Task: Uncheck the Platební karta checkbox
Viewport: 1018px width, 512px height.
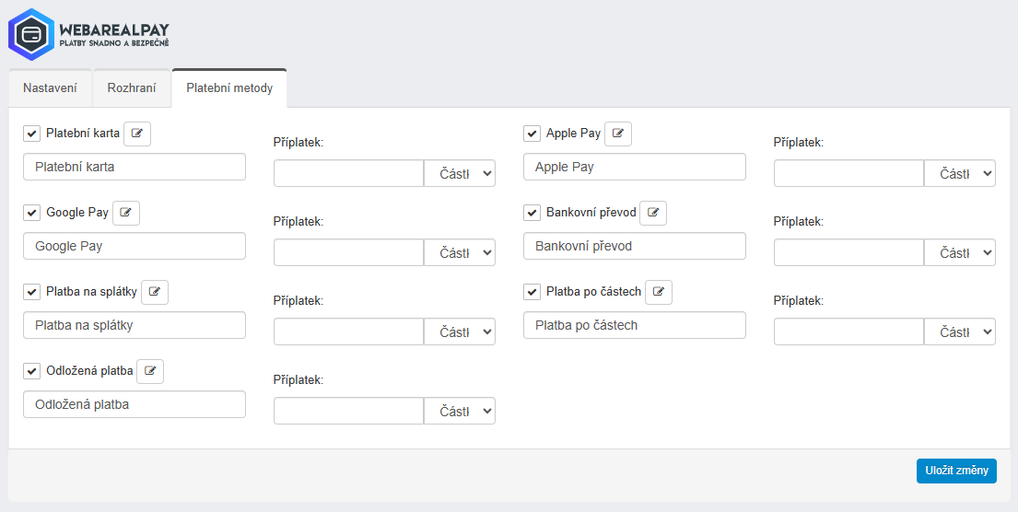Action: 32,134
